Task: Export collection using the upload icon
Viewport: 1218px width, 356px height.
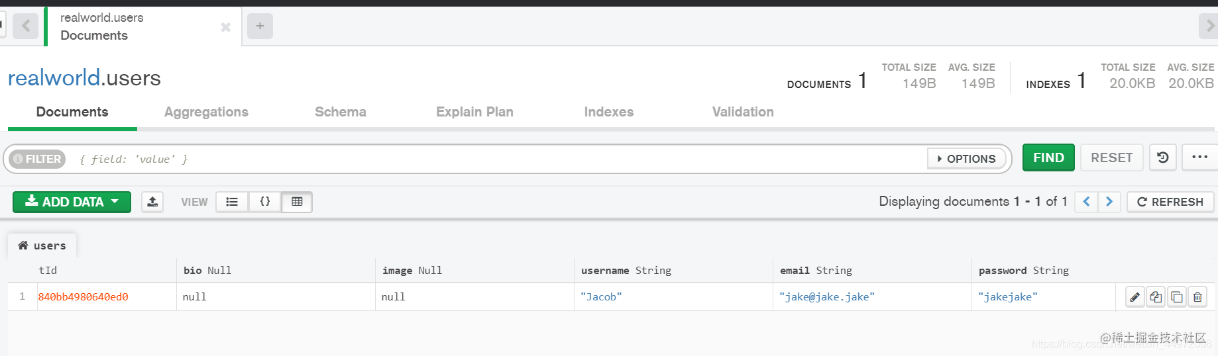Action: coord(152,202)
